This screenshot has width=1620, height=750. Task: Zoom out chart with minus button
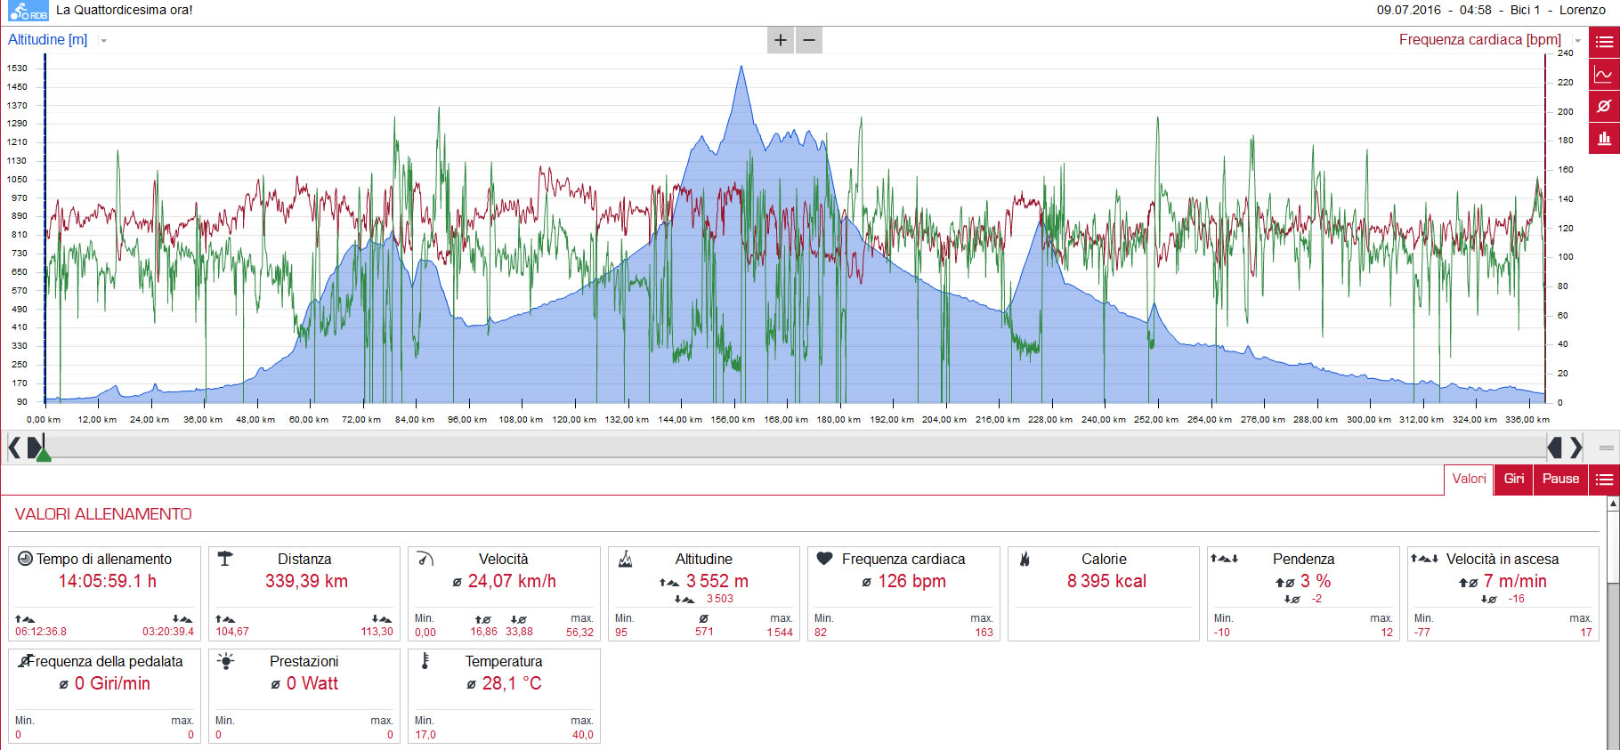[809, 40]
